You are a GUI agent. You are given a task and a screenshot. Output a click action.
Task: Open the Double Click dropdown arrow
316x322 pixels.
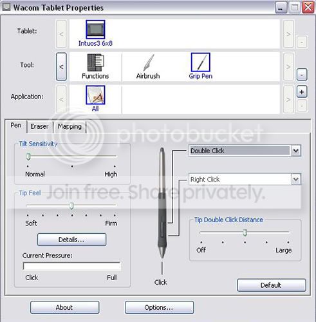tap(296, 151)
